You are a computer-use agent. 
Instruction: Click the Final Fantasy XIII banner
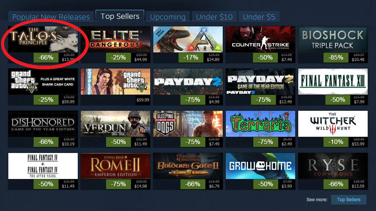pyautogui.click(x=333, y=82)
